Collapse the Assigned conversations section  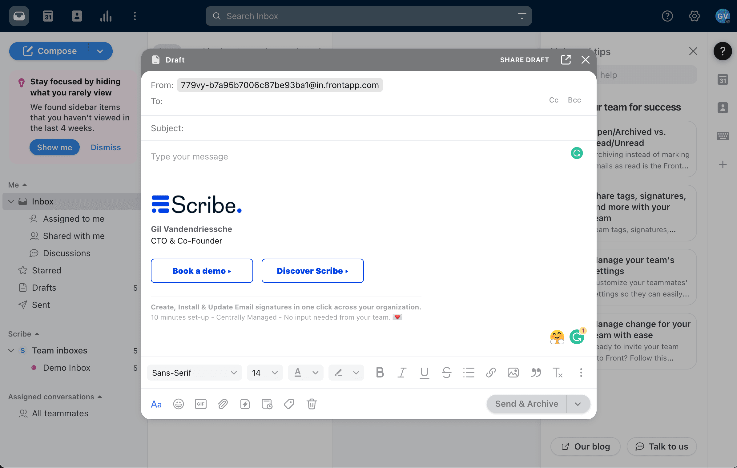click(55, 397)
